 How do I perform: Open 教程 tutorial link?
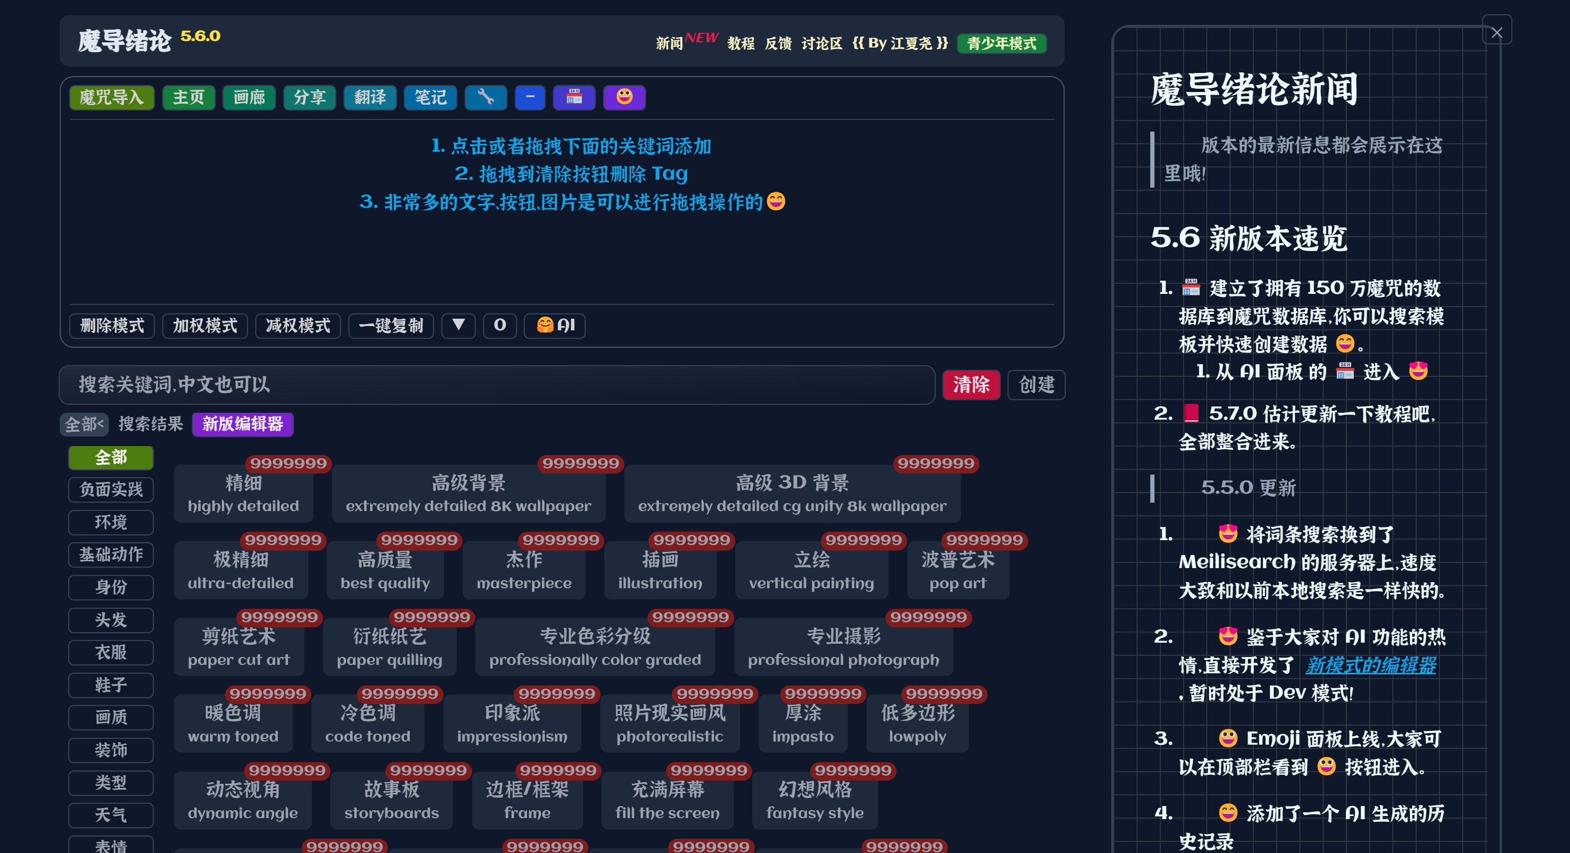(x=741, y=43)
